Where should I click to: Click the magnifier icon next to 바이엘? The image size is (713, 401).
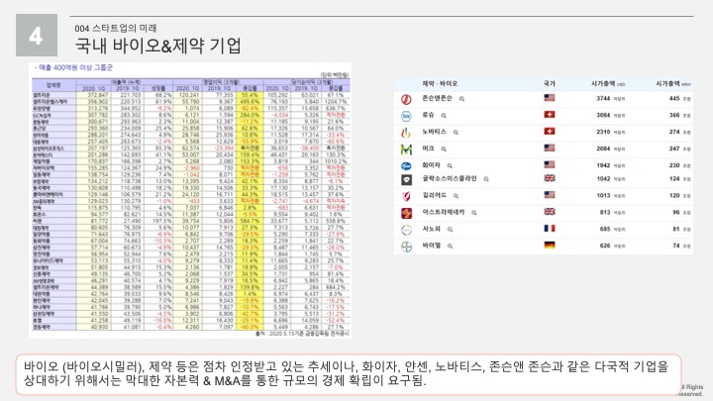450,246
